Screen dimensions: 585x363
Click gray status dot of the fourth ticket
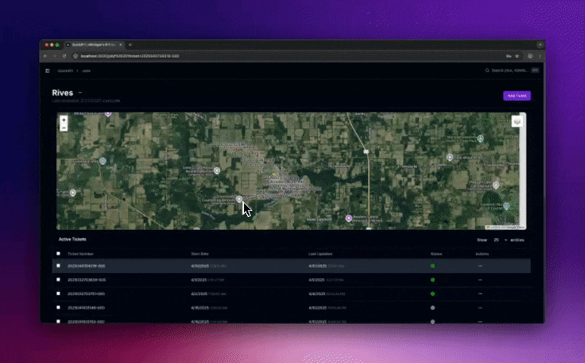[433, 308]
